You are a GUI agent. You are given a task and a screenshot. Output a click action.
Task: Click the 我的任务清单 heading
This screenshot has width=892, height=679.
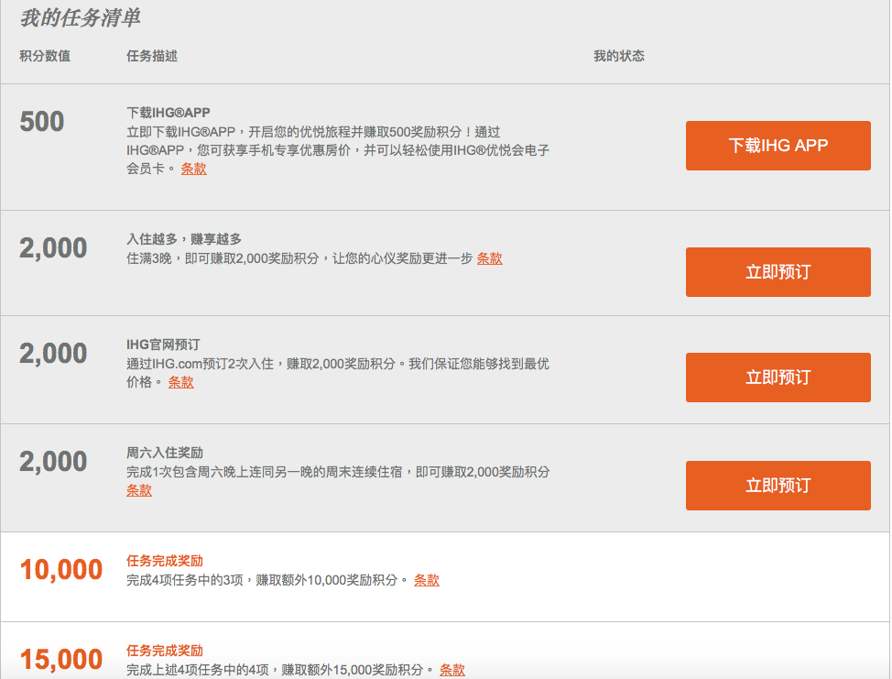pyautogui.click(x=80, y=18)
